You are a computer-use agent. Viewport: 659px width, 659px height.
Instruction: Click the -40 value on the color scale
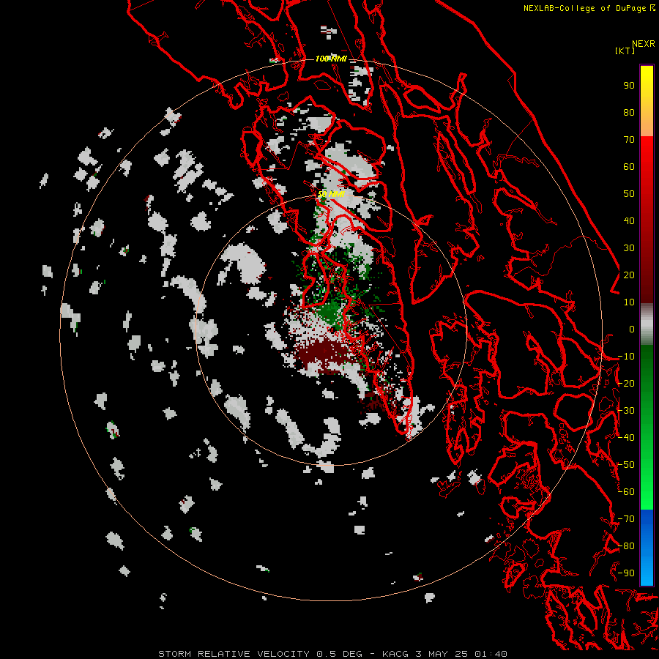tap(626, 438)
